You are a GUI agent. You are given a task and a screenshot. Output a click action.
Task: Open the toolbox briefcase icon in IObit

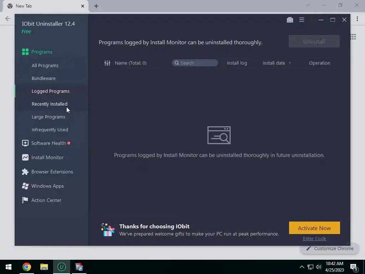click(x=290, y=20)
